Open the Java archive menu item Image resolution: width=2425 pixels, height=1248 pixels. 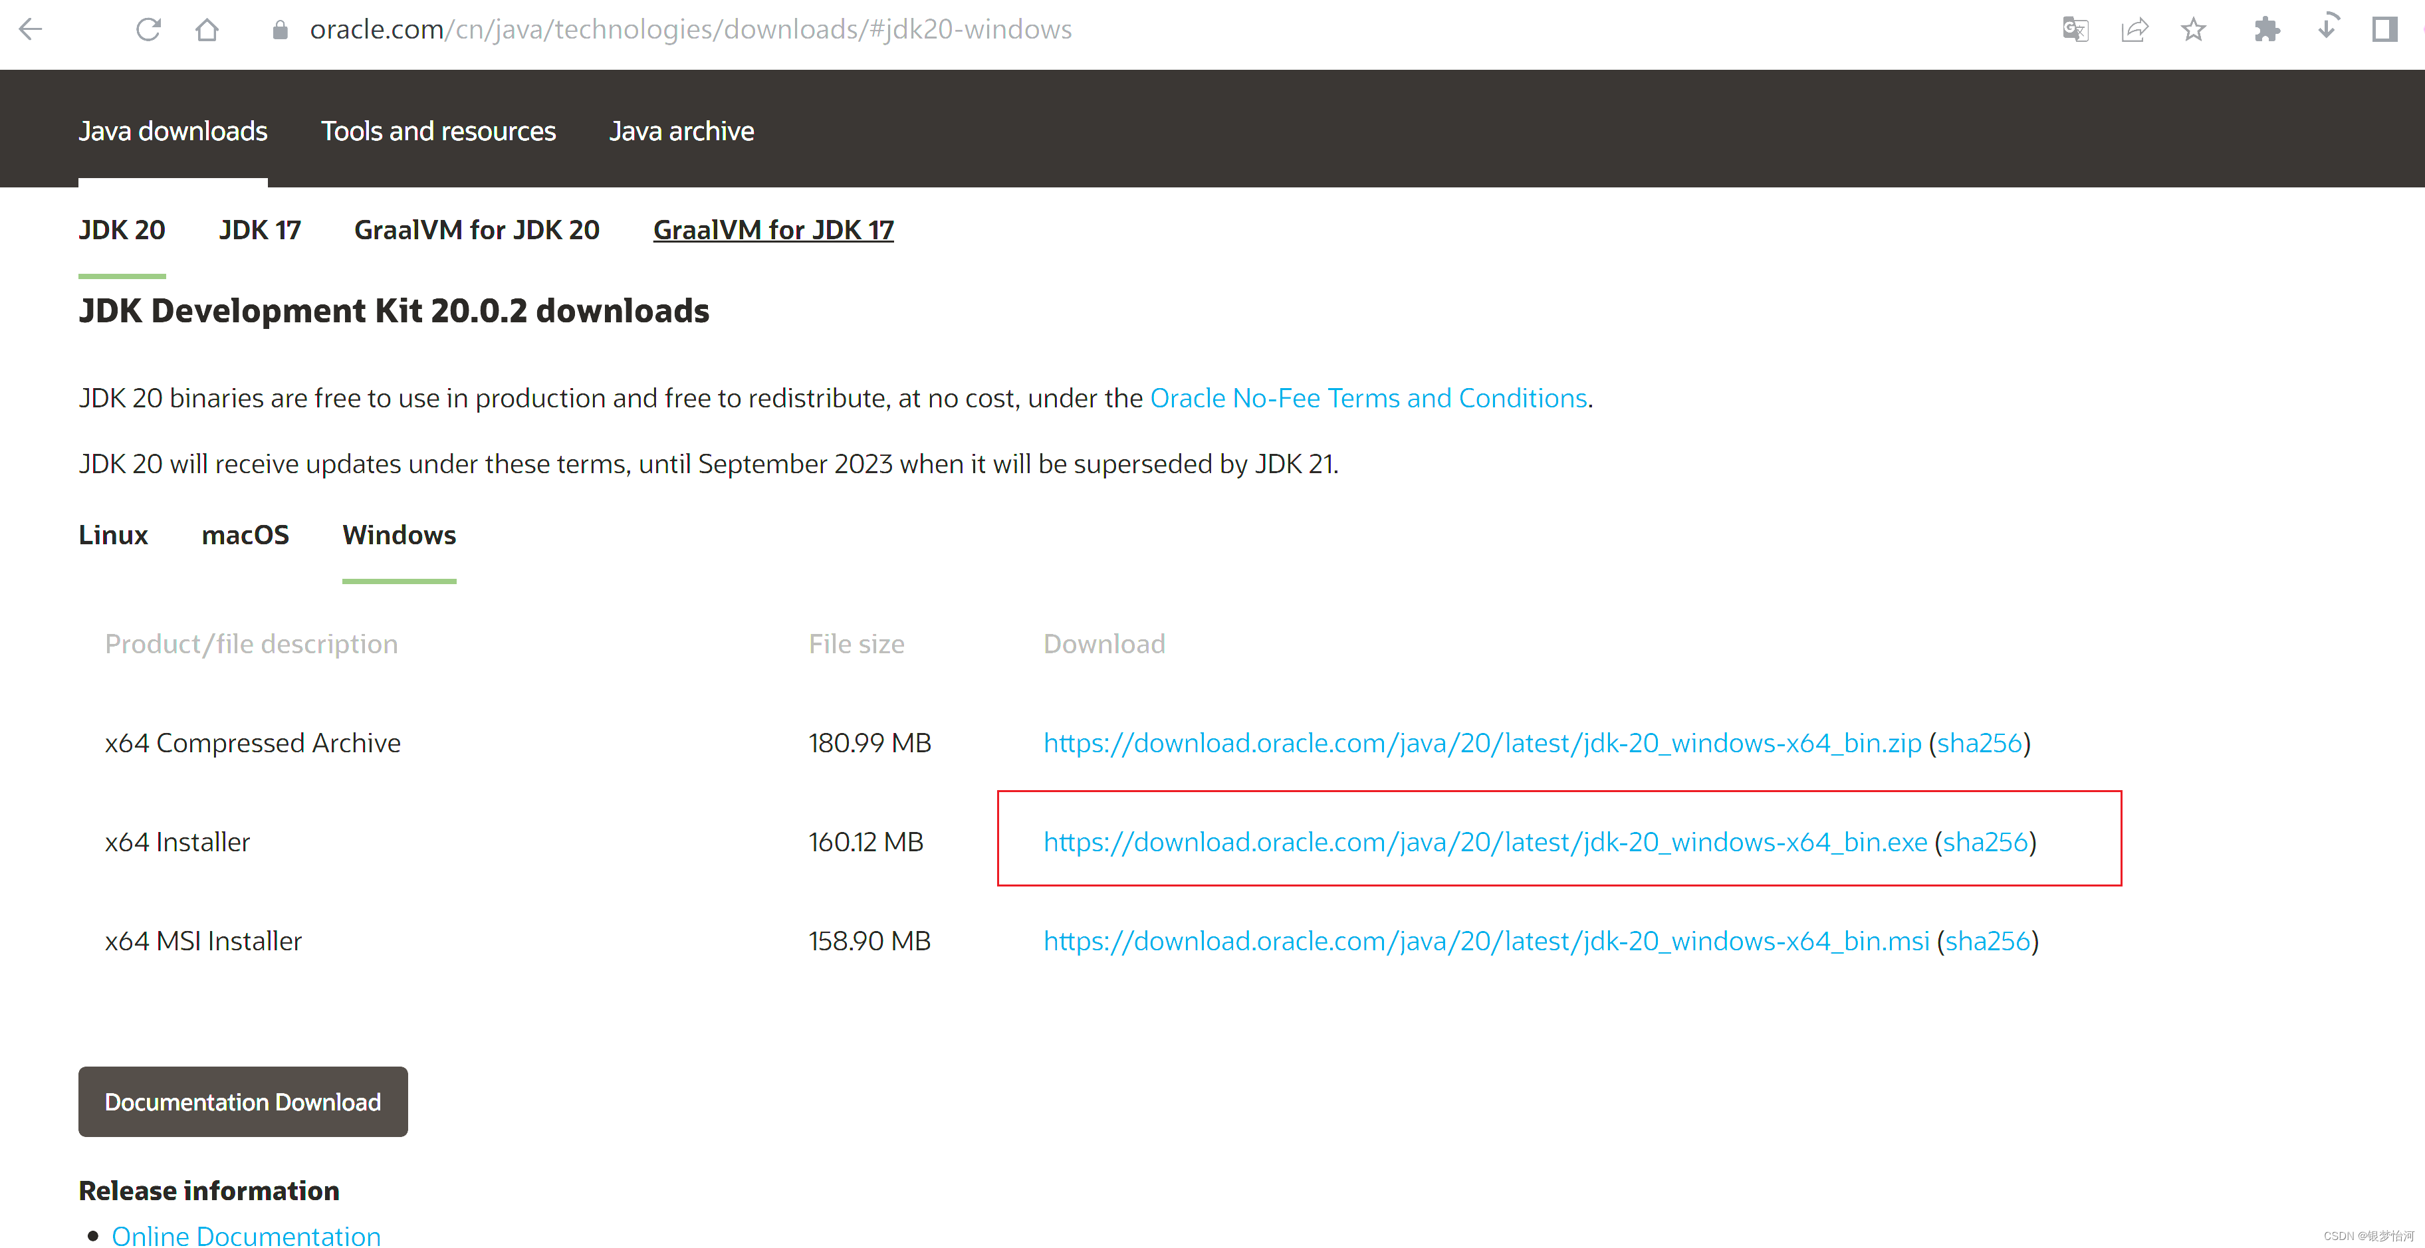tap(681, 131)
